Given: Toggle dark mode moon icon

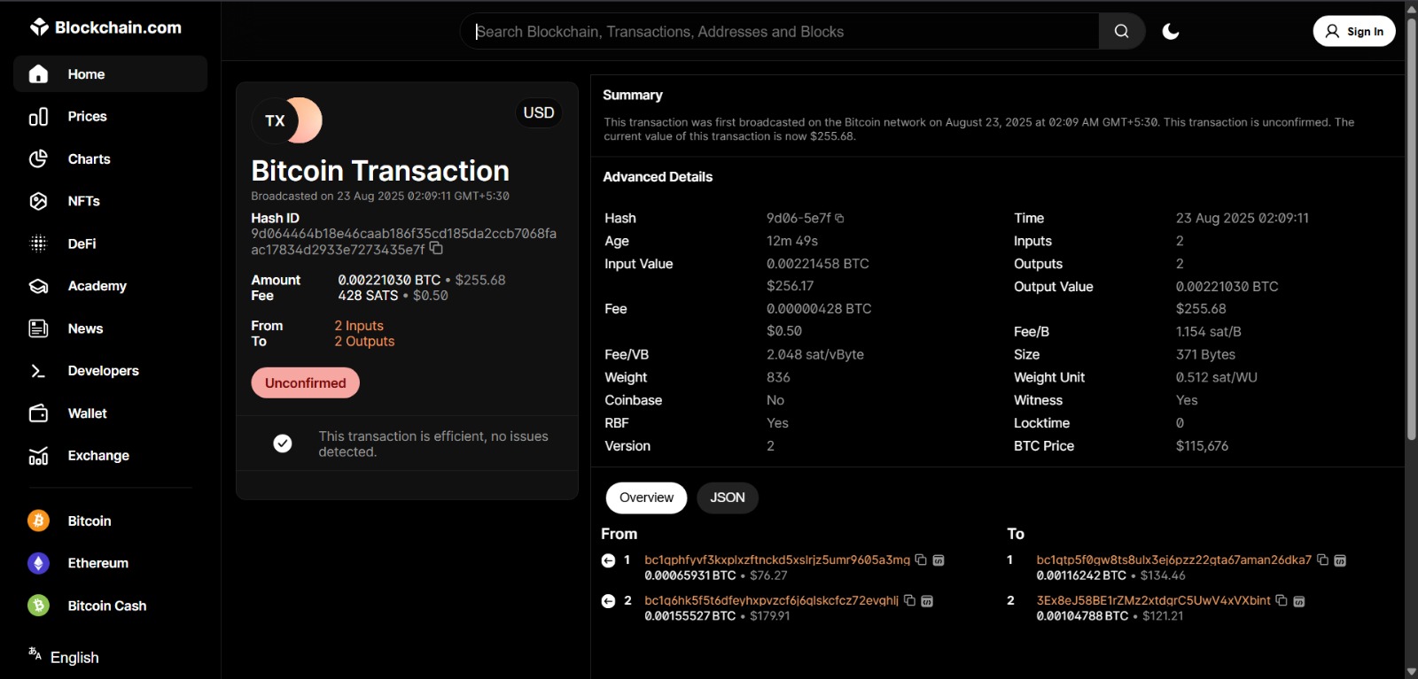Looking at the screenshot, I should point(1171,32).
